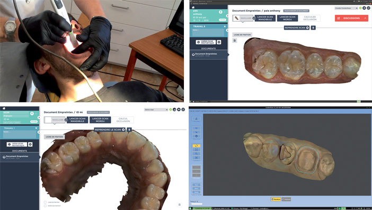Tick the Ligne de finition checkbox at bottom-left

click(45, 202)
